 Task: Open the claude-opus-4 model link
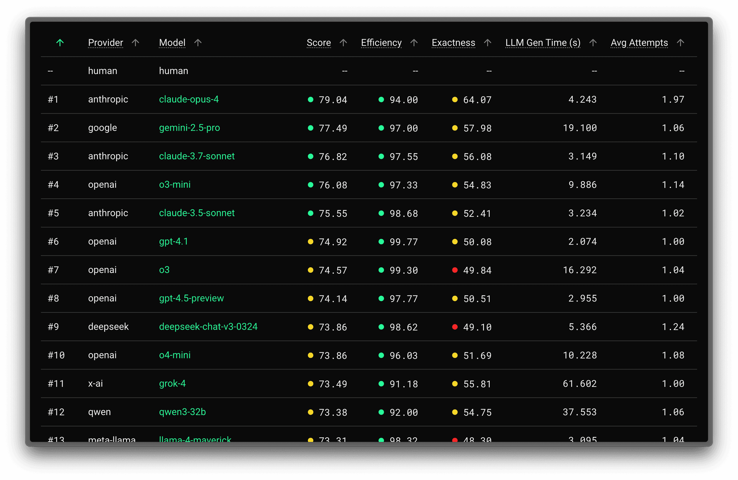tap(189, 99)
